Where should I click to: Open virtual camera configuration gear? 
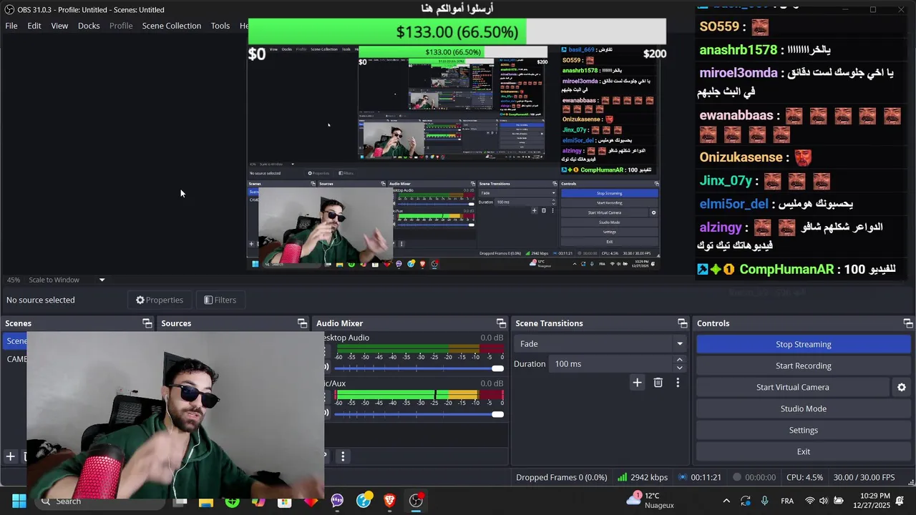click(902, 387)
